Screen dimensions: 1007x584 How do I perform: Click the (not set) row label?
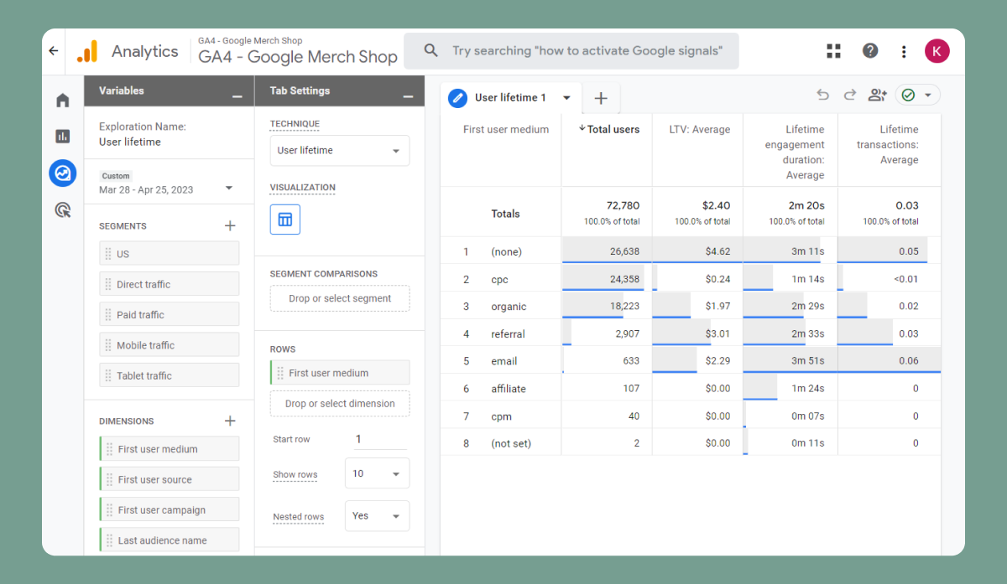click(511, 443)
